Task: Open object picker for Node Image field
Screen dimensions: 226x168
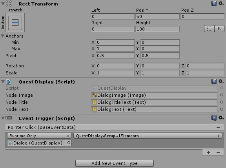Action: pos(222,95)
